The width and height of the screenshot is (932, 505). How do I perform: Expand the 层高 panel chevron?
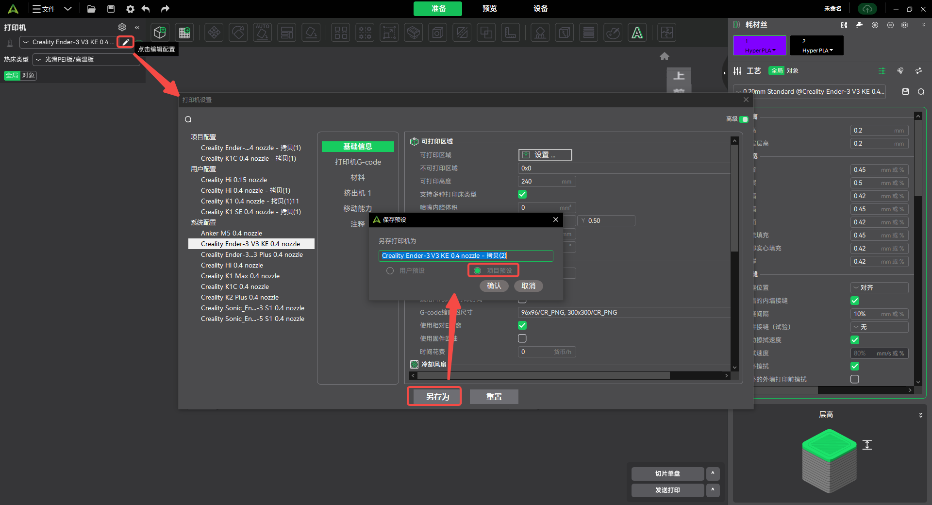[921, 415]
